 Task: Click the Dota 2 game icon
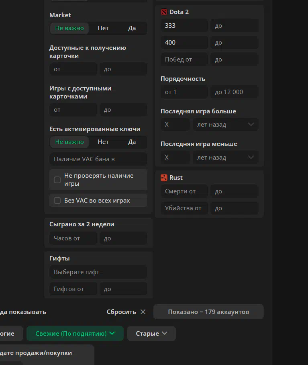pos(164,12)
